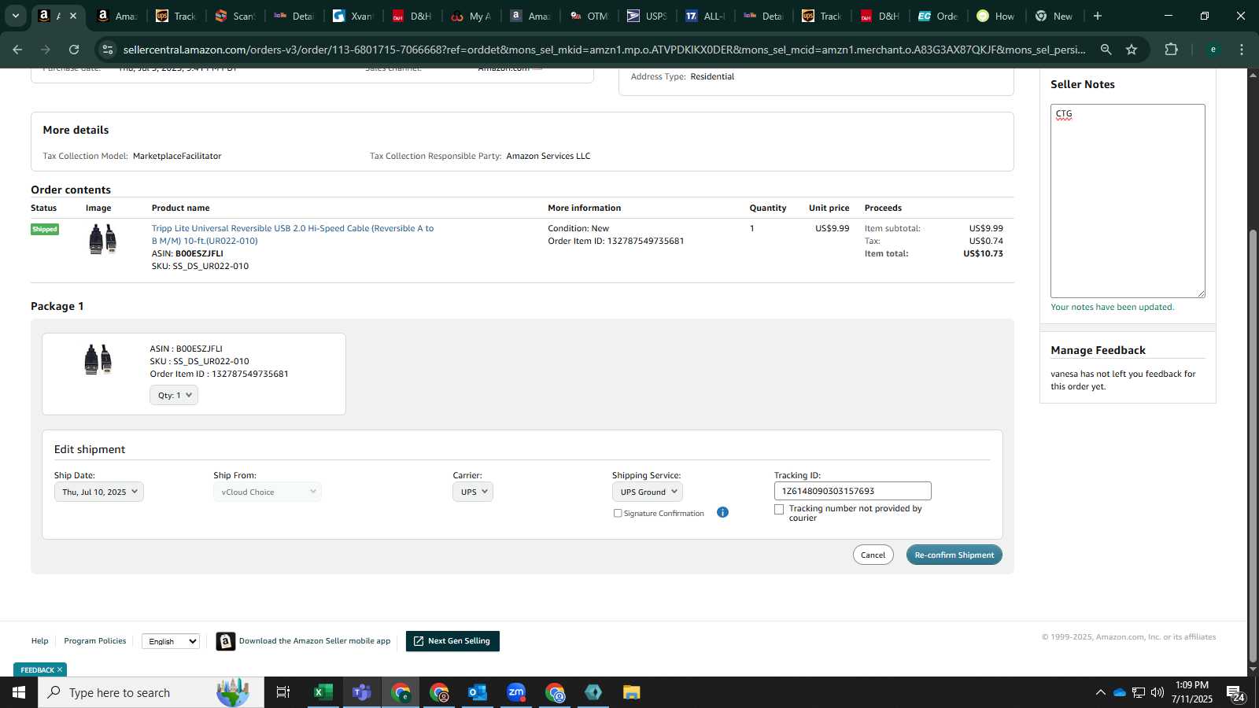Click Re-confirm Shipment button
The image size is (1259, 708).
(x=954, y=555)
